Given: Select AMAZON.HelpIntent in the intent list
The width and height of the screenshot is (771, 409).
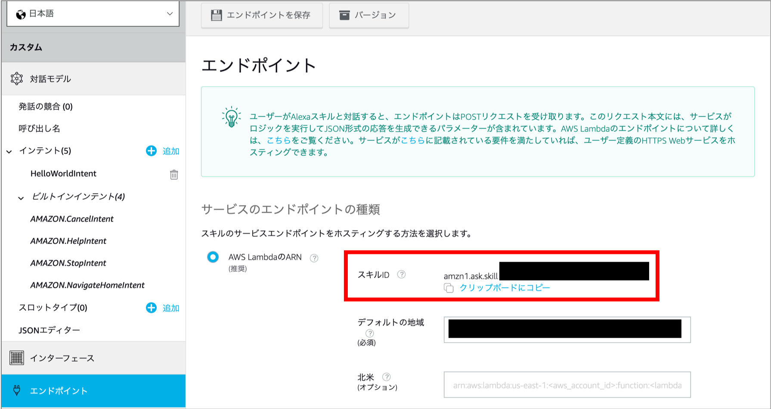Looking at the screenshot, I should pyautogui.click(x=68, y=241).
